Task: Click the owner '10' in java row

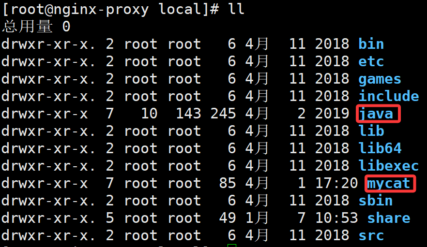Action: (x=149, y=114)
